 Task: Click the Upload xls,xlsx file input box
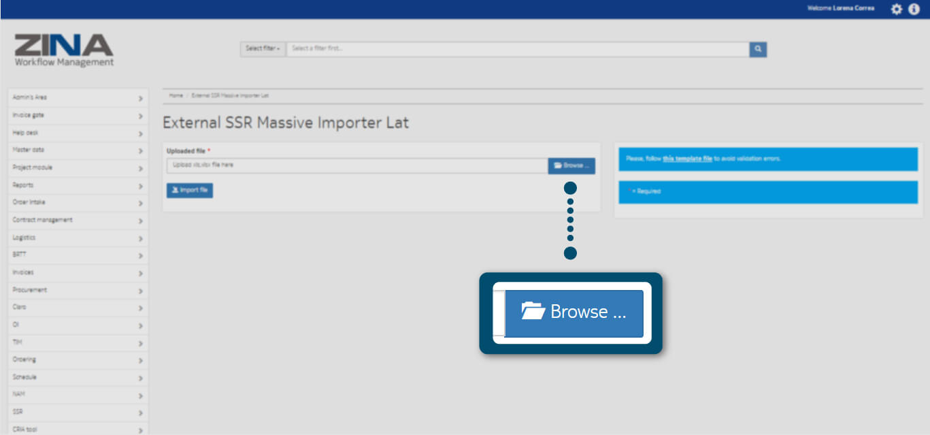click(x=357, y=165)
